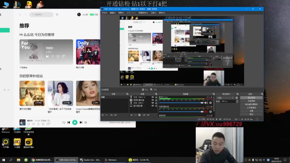Click 启动虚拟摄像机 button in OBS
Viewport: 290px width, 163px height.
coord(251,104)
